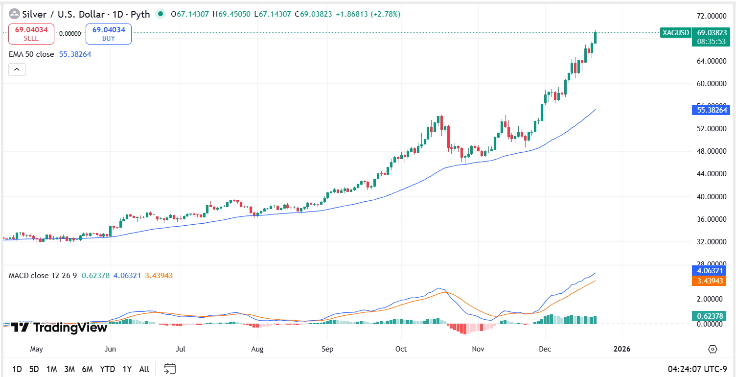Toggle the EMA 50 close indicator visibility
Screen dimensions: 736x377
(31, 54)
